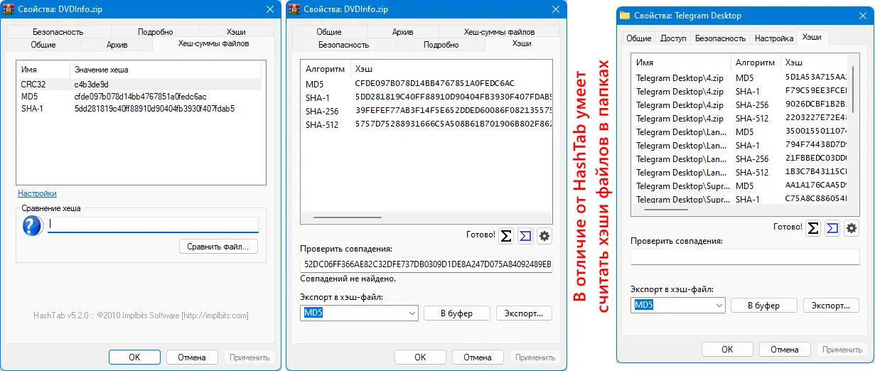Click horizontal scrollbar in middle window hash list

coord(348,218)
